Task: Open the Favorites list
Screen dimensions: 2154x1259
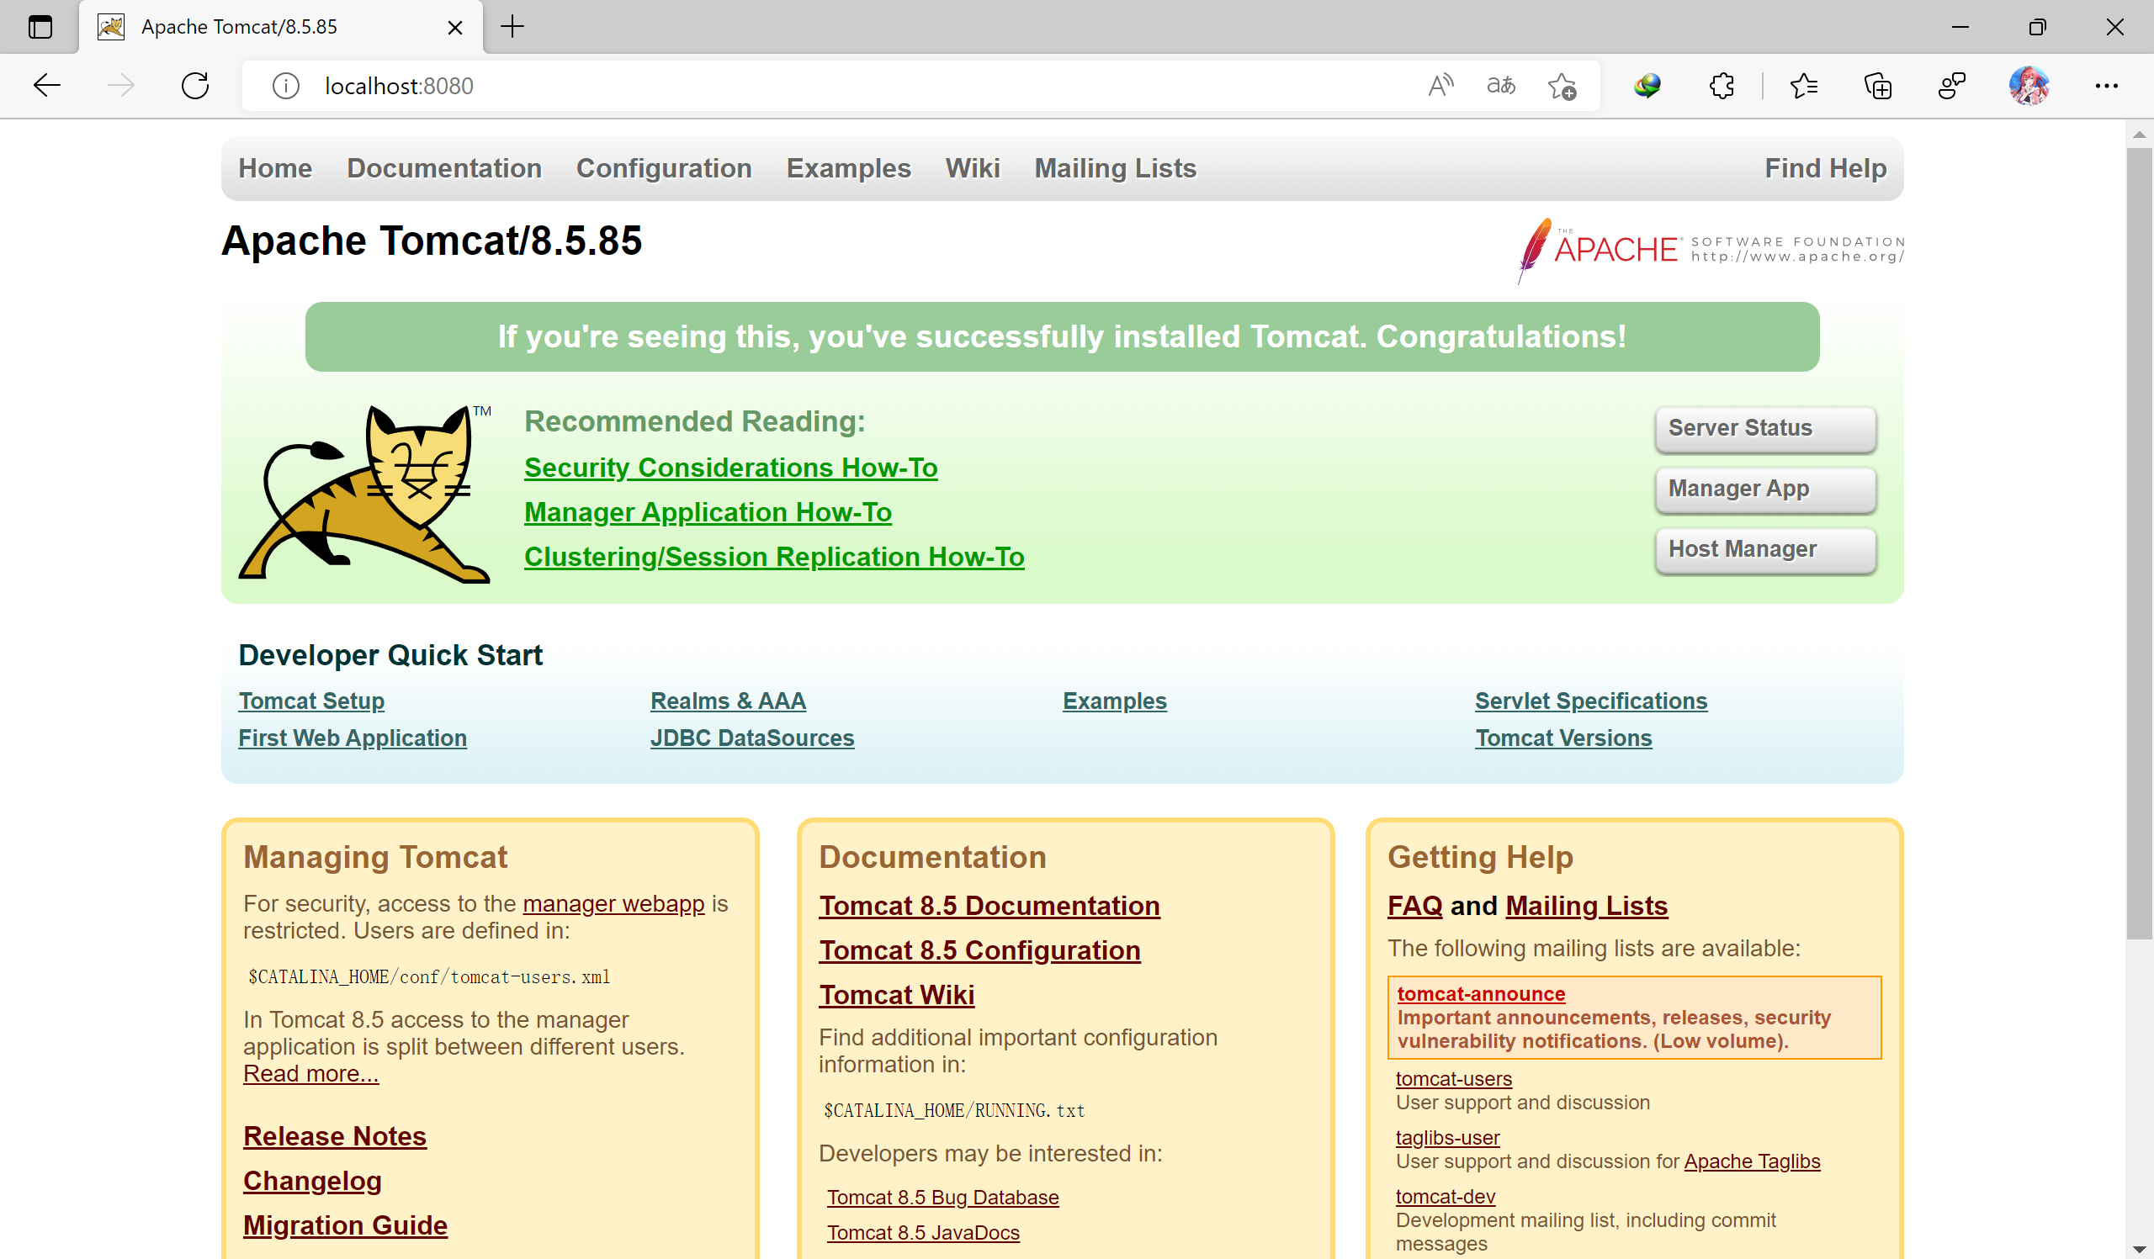Action: click(1803, 86)
